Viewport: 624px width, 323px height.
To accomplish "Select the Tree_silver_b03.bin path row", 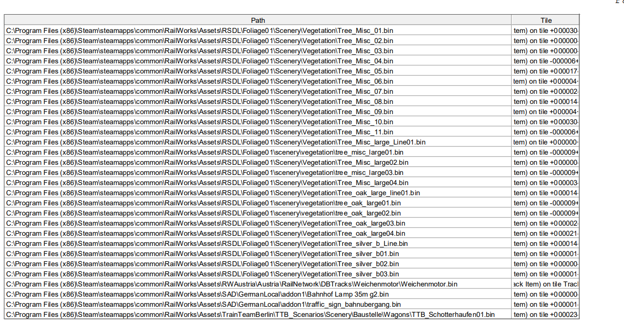I will tap(258, 274).
